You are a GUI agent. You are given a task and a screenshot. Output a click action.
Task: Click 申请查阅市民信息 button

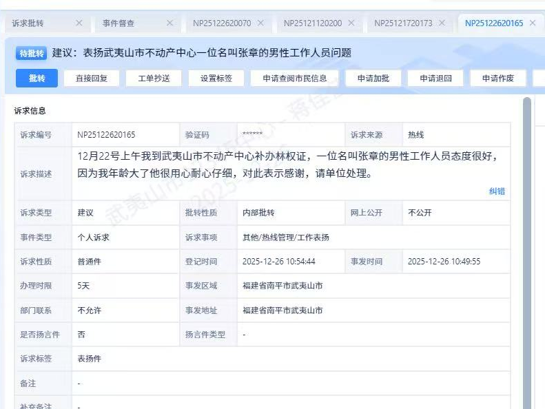(294, 78)
